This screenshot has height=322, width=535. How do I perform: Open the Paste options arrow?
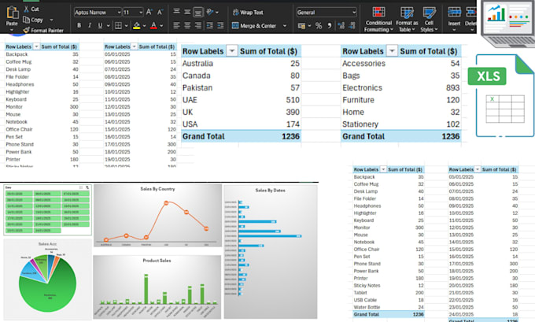tap(12, 30)
